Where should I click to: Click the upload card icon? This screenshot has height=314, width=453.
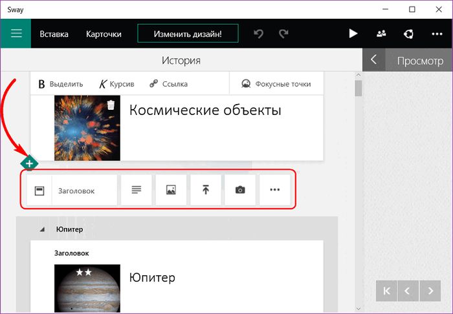[206, 190]
